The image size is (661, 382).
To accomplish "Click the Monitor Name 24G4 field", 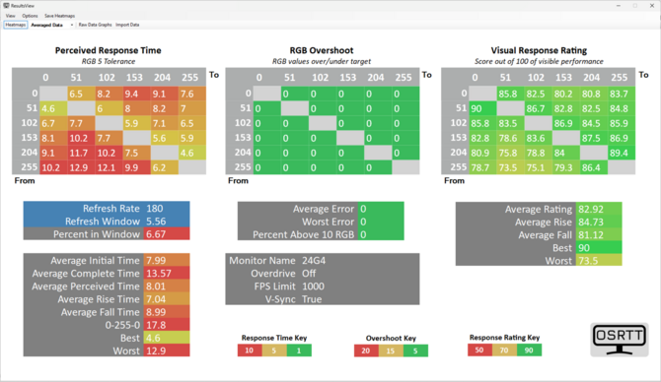I will point(323,261).
